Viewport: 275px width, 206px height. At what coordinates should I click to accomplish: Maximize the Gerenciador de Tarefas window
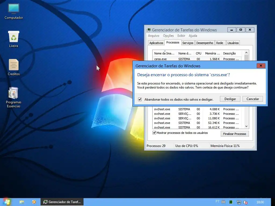pyautogui.click(x=241, y=30)
